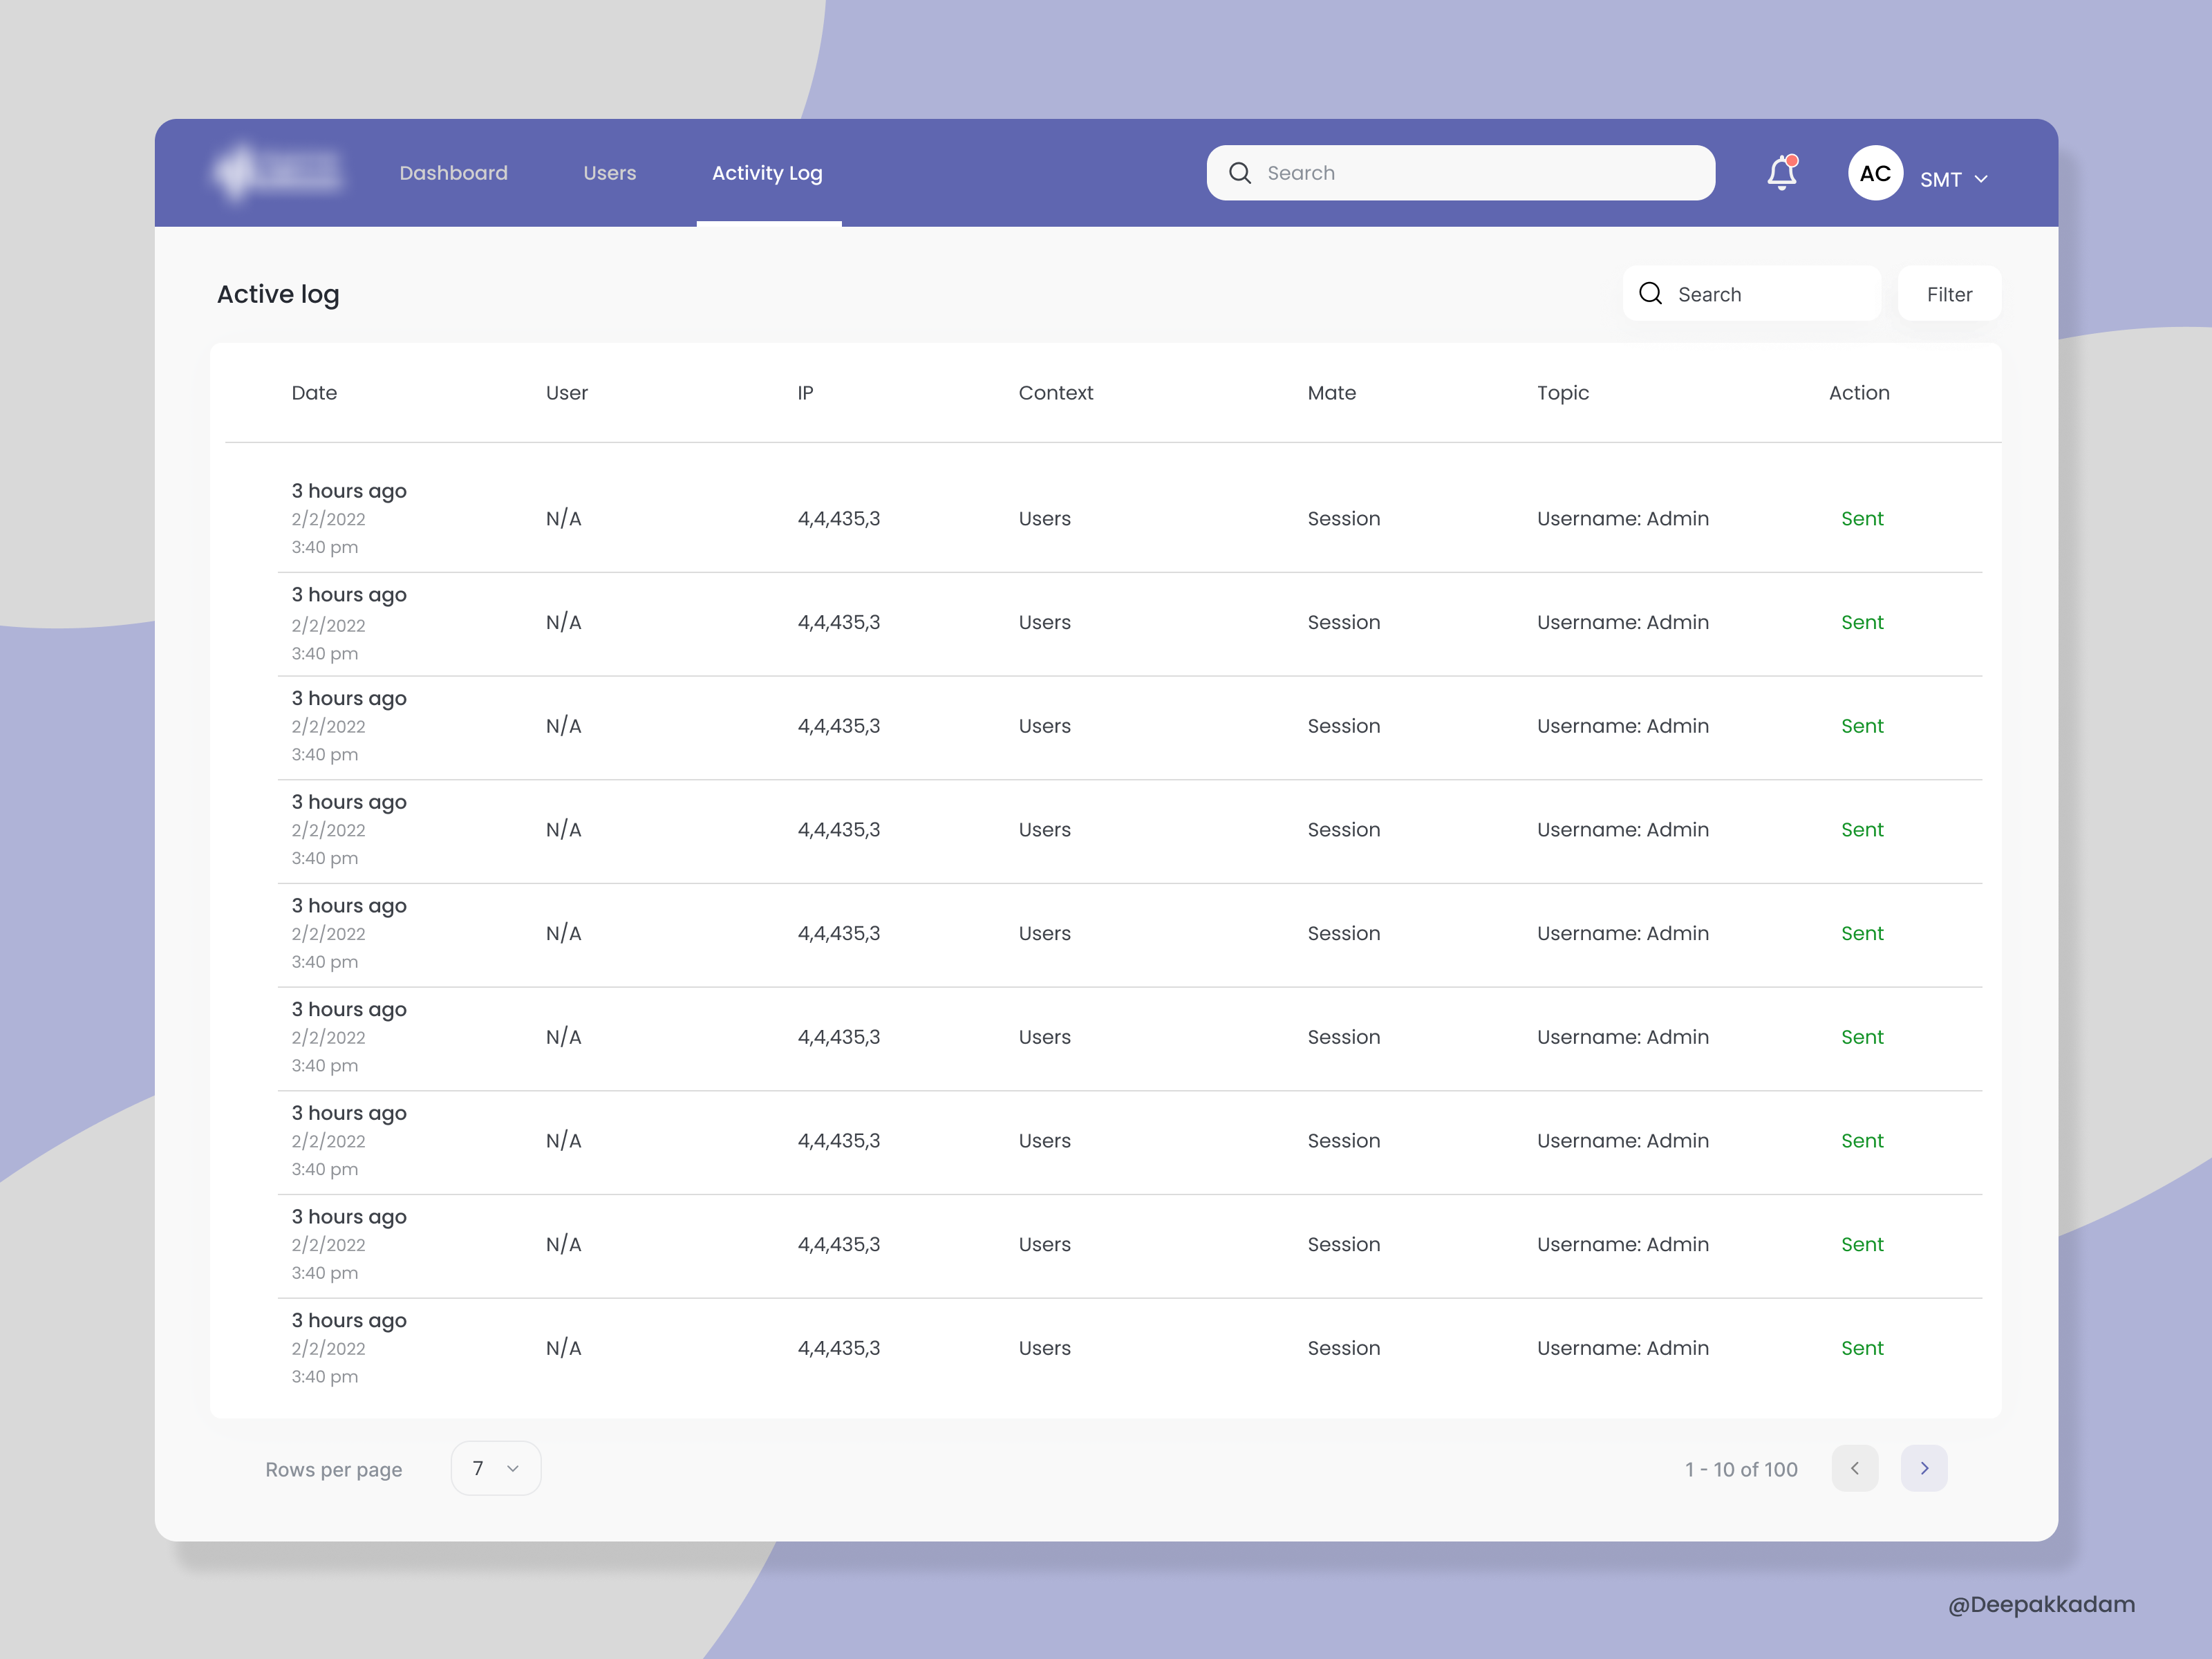2212x1659 pixels.
Task: Click the notification bell icon
Action: tap(1781, 173)
